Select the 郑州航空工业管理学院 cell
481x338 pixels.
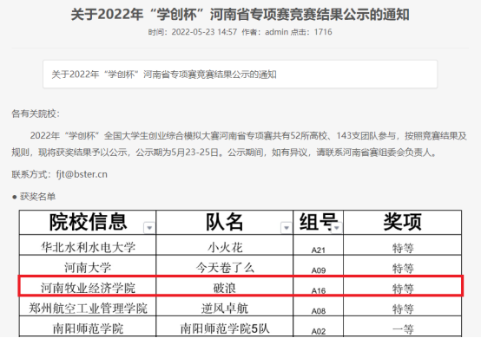click(88, 306)
